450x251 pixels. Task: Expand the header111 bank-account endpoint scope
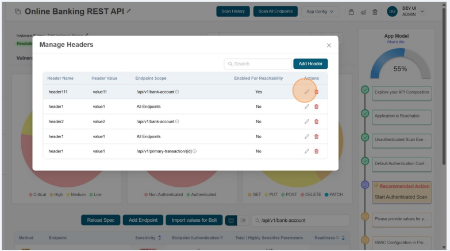[x=177, y=92]
